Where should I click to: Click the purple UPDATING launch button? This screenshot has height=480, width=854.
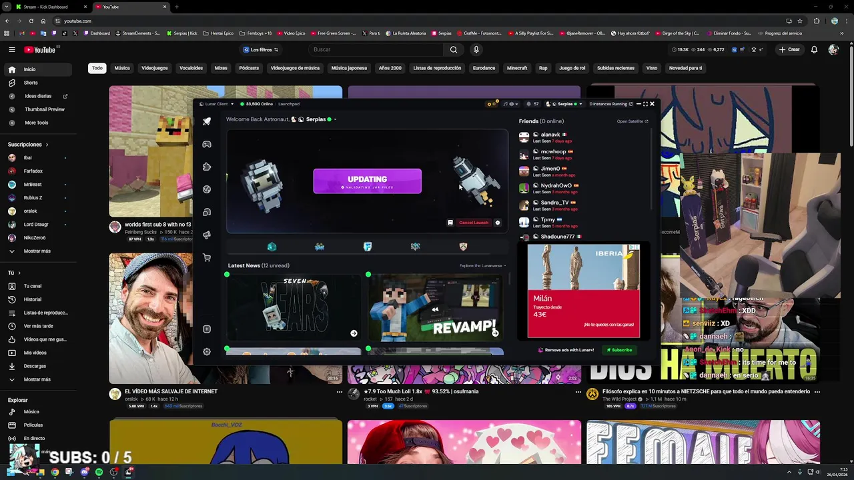click(368, 181)
